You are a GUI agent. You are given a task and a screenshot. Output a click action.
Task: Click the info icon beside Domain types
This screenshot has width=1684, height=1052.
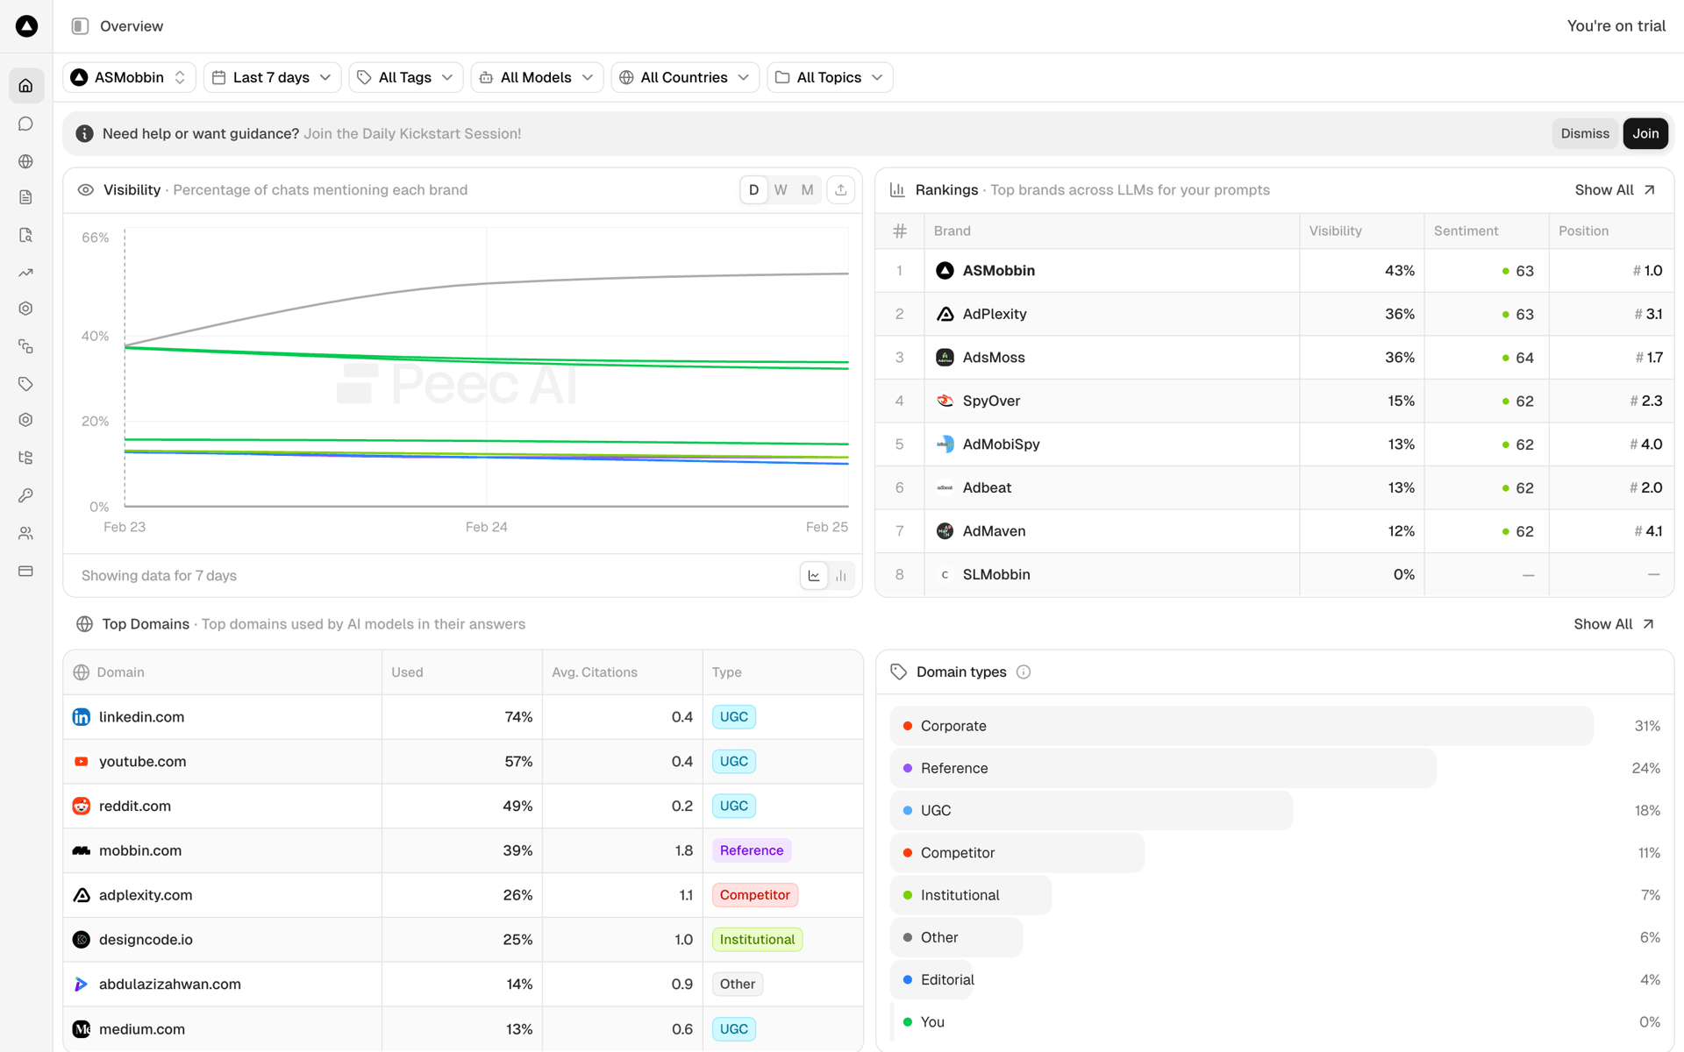click(x=1024, y=672)
